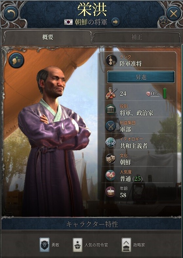Select the 政略家 trait icon
The height and width of the screenshot is (258, 183).
tap(126, 245)
